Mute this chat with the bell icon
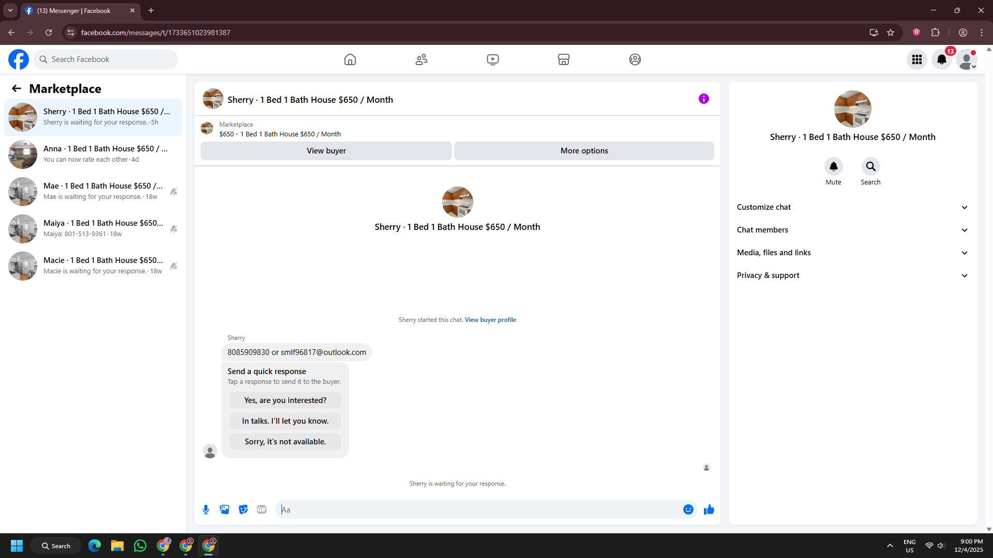Image resolution: width=993 pixels, height=558 pixels. pos(833,166)
